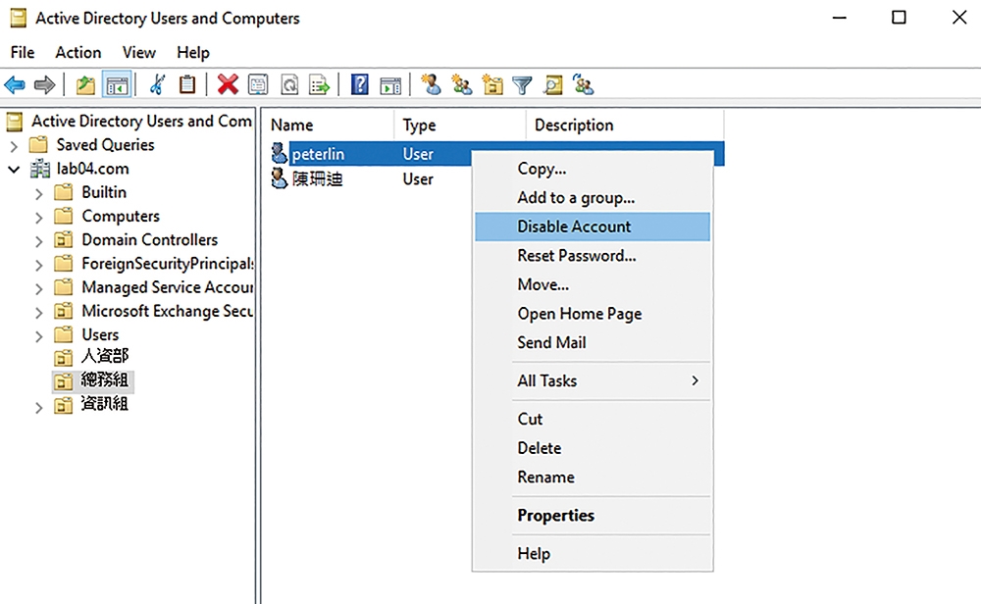Expand the 資訊組 organizational unit
The height and width of the screenshot is (604, 981).
[39, 408]
